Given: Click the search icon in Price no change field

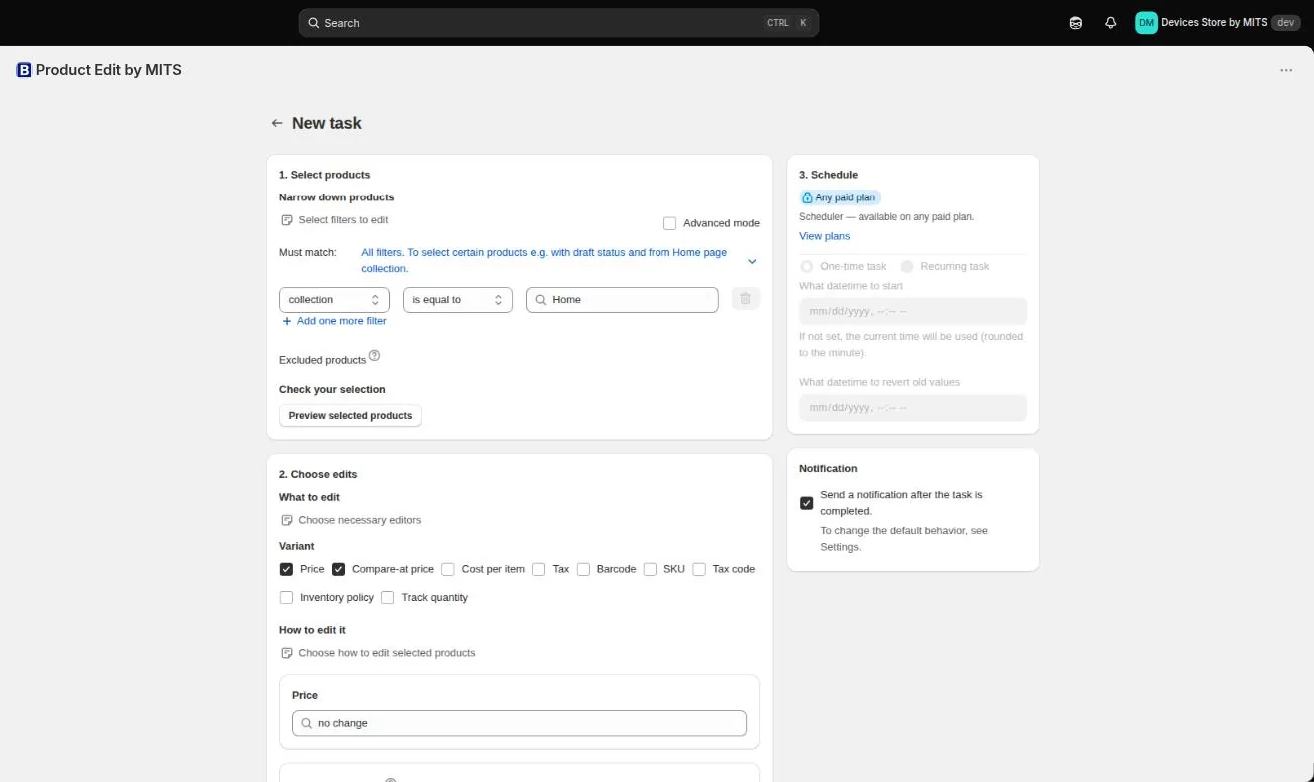Looking at the screenshot, I should click(306, 723).
